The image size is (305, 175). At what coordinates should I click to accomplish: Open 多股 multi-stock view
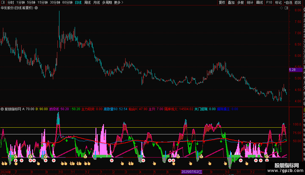pos(240,2)
